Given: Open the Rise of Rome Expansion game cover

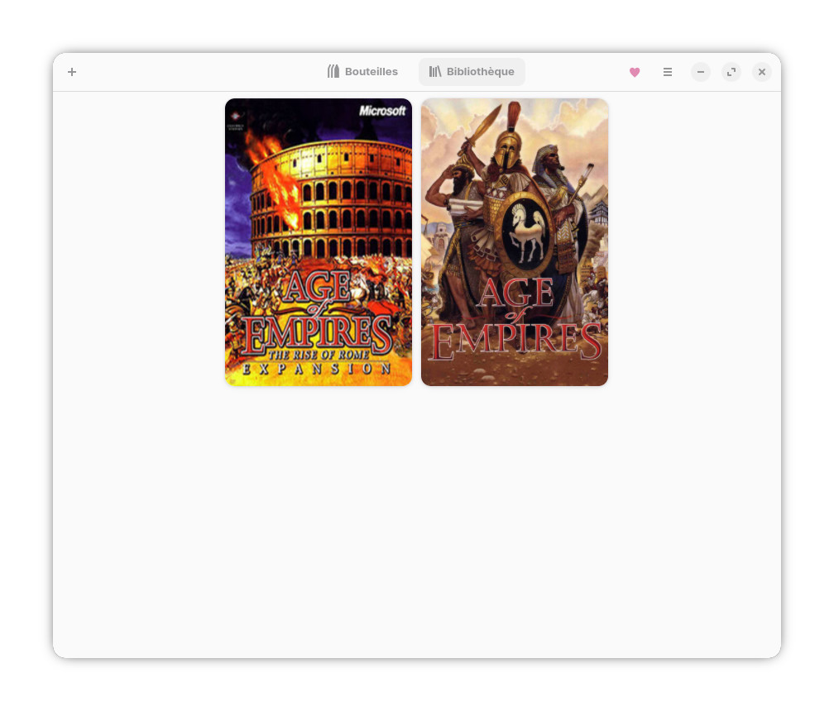Looking at the screenshot, I should [x=318, y=241].
